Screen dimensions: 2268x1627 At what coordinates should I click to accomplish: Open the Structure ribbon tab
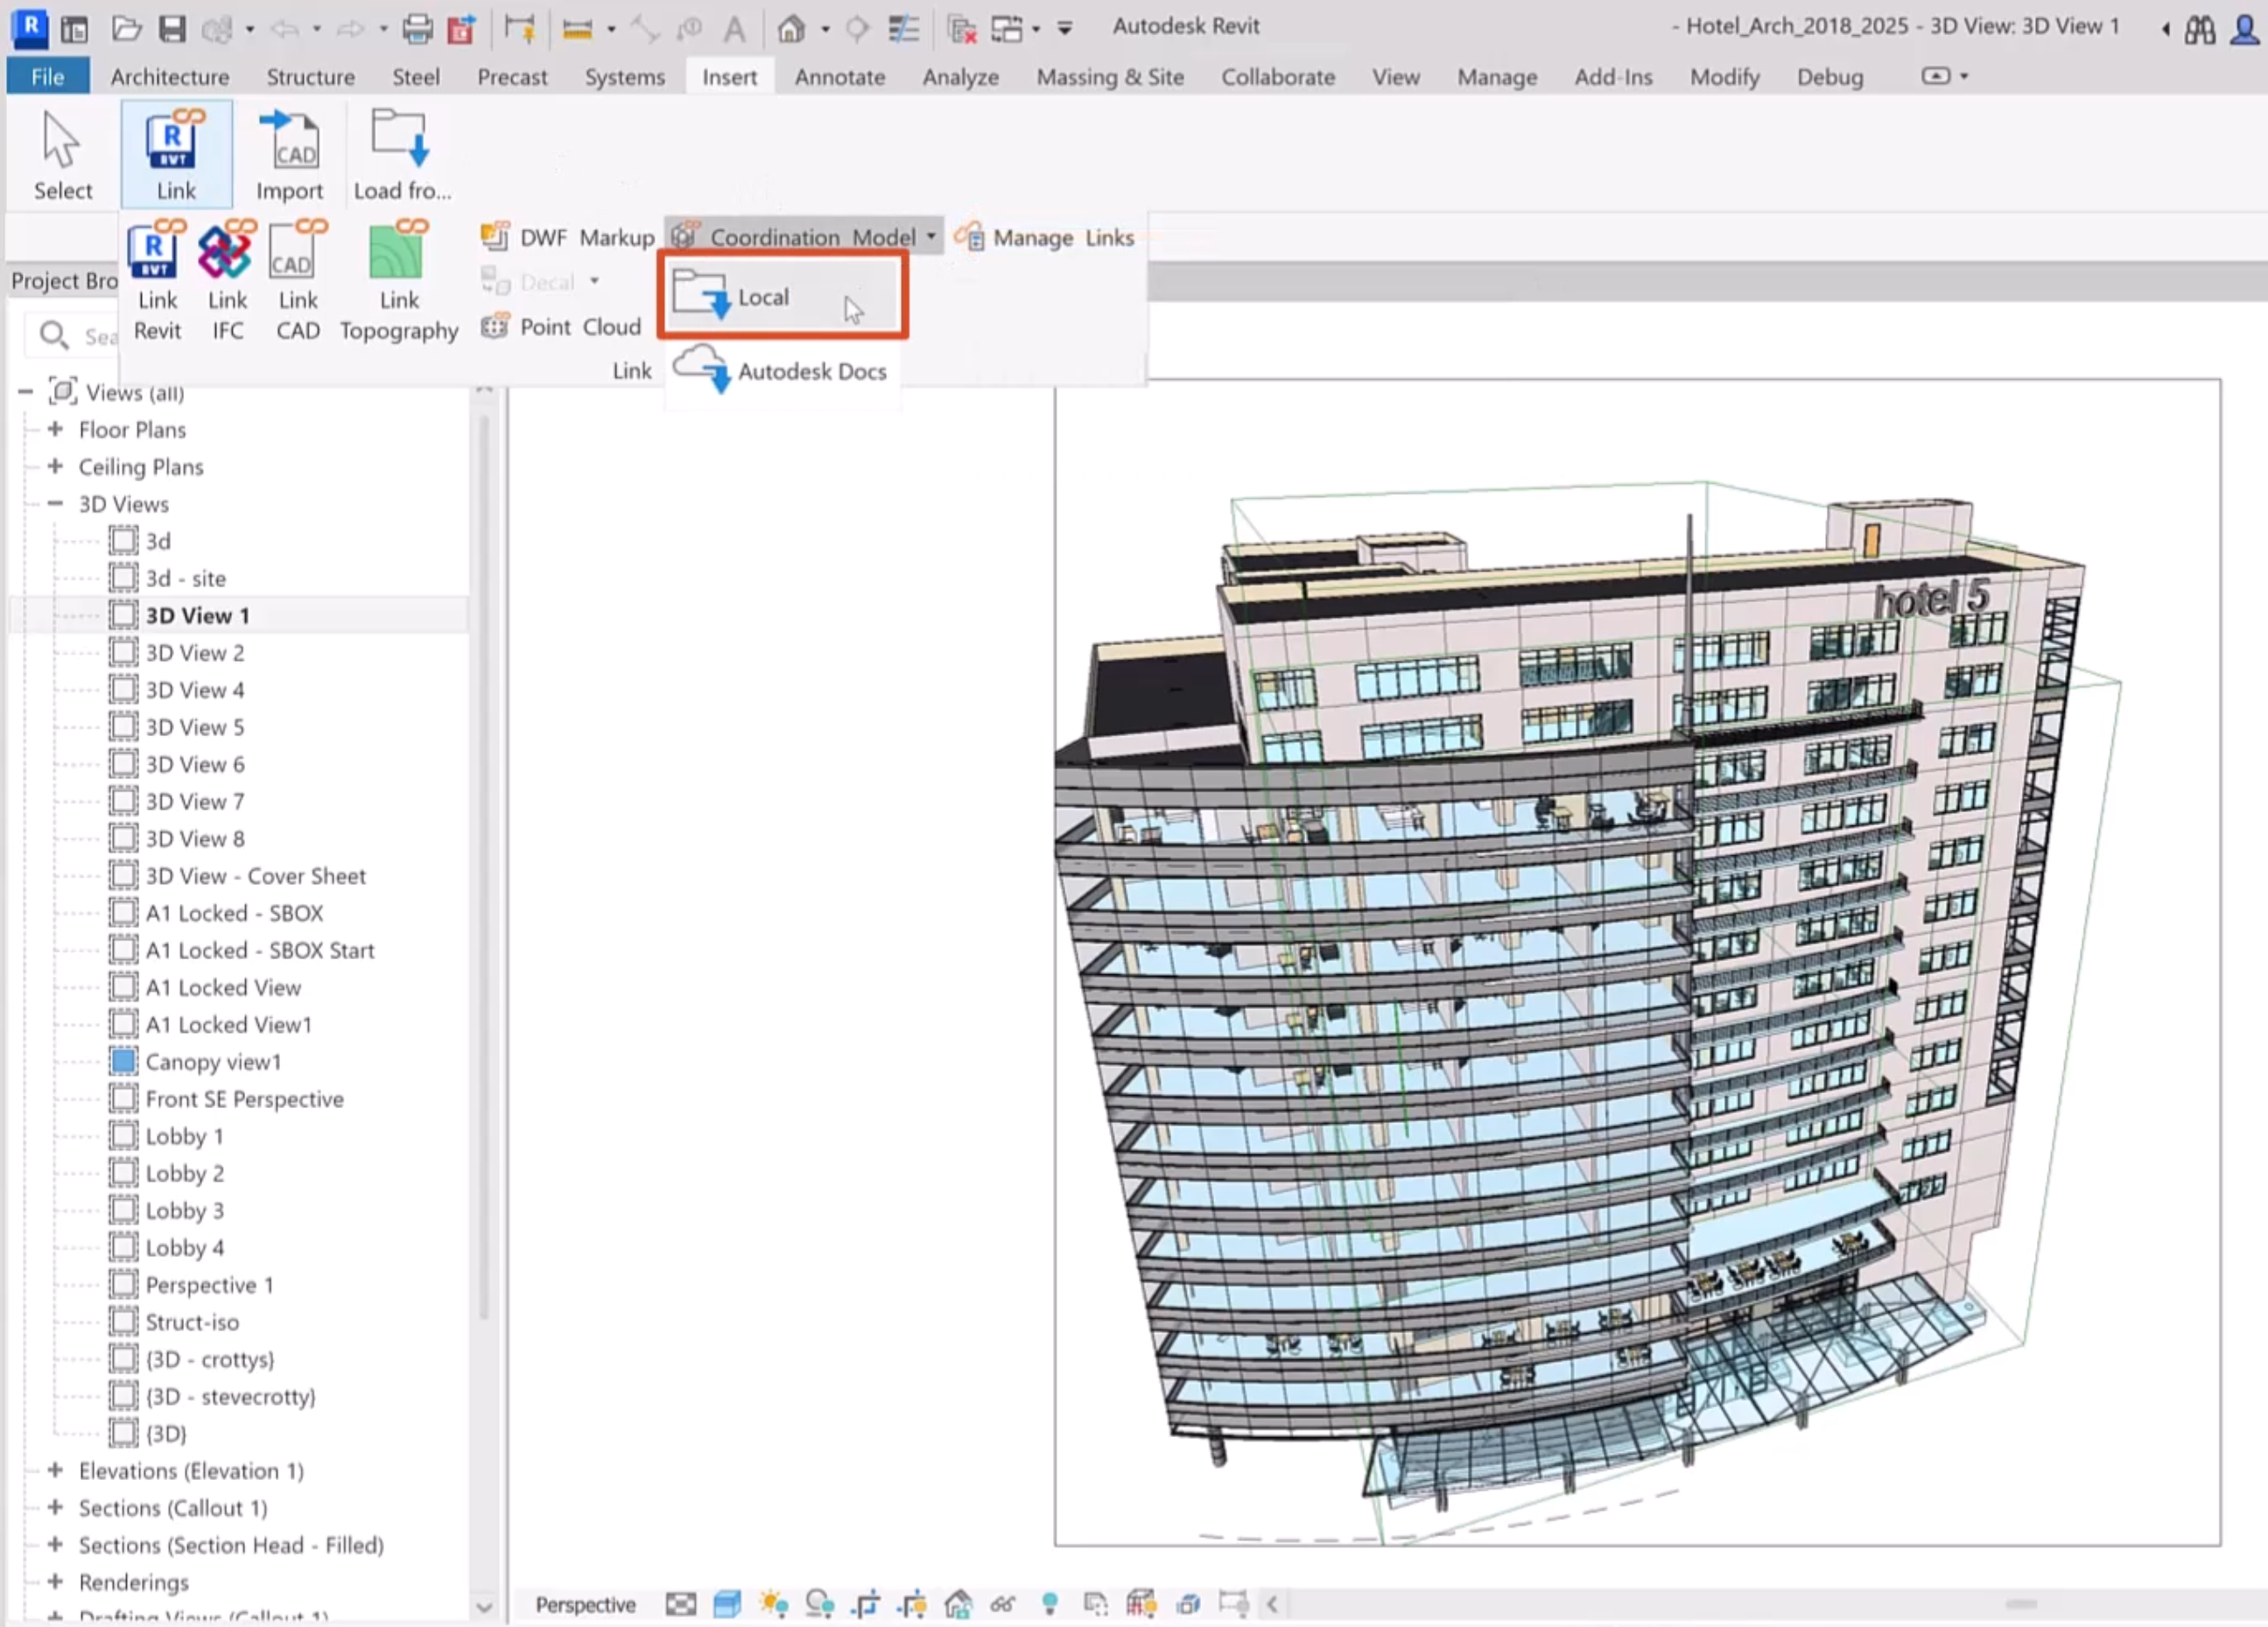pos(310,77)
